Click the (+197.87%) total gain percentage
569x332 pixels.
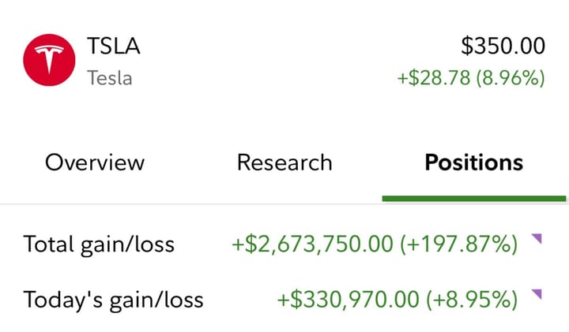[458, 244]
